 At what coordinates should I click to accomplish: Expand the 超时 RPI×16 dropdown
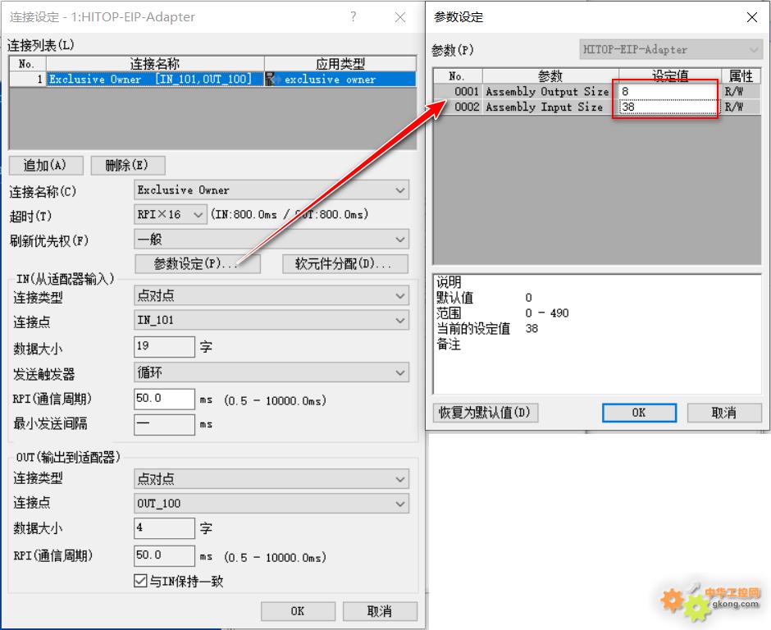point(198,215)
